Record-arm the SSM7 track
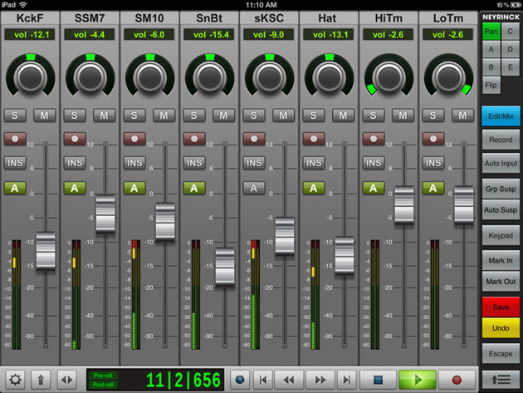This screenshot has height=393, width=523. coord(75,139)
